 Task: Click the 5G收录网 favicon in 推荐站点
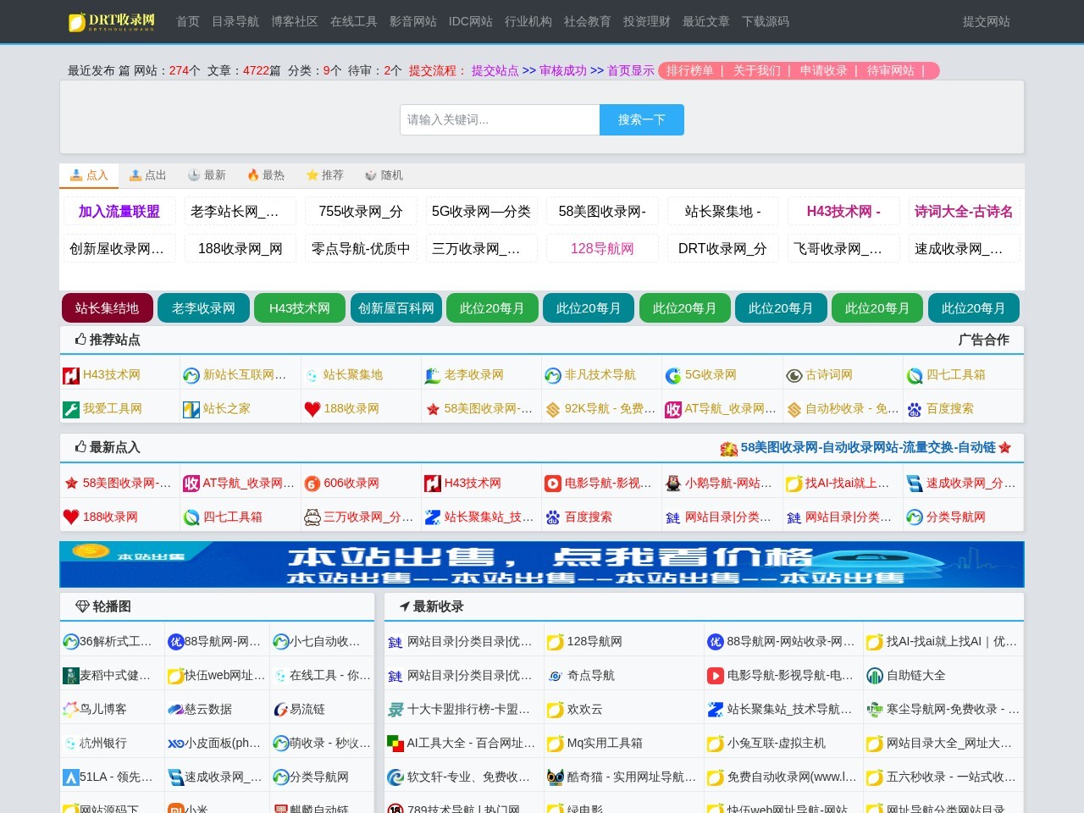[x=673, y=375]
